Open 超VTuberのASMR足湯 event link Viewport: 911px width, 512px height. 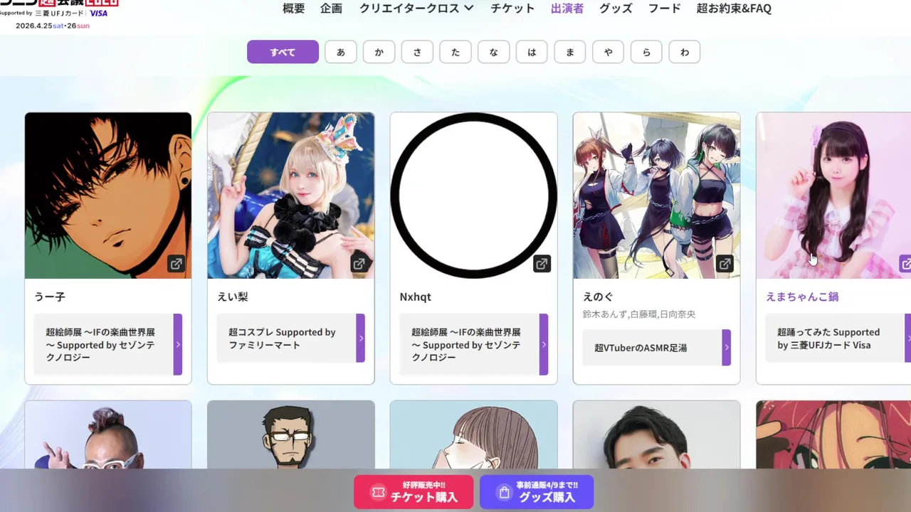click(x=656, y=348)
